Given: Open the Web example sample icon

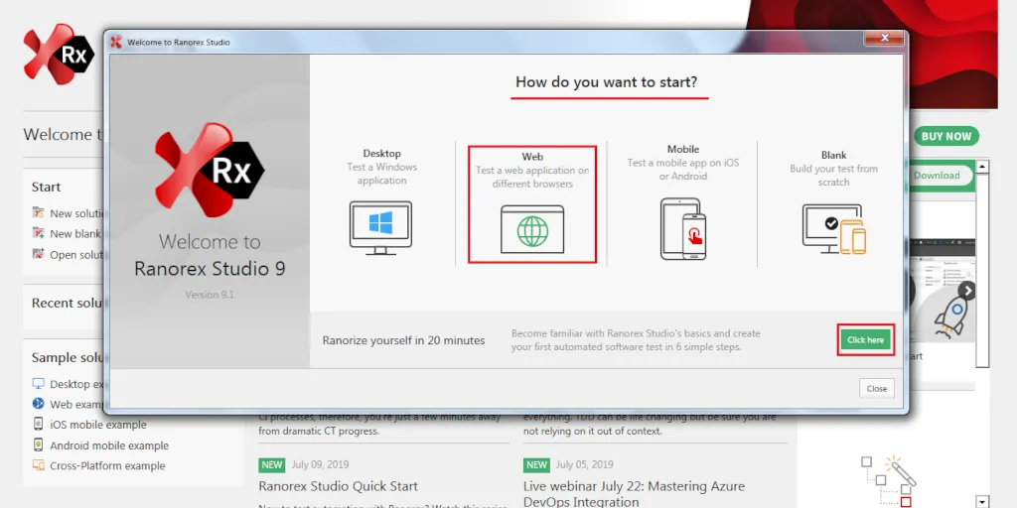Looking at the screenshot, I should tap(39, 404).
